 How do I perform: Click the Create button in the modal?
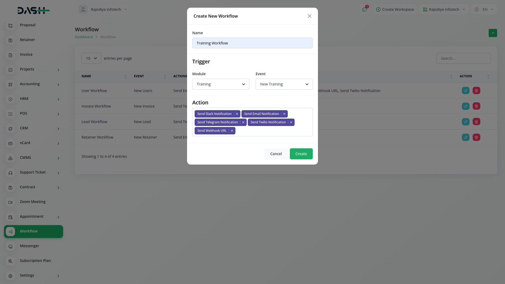point(301,154)
